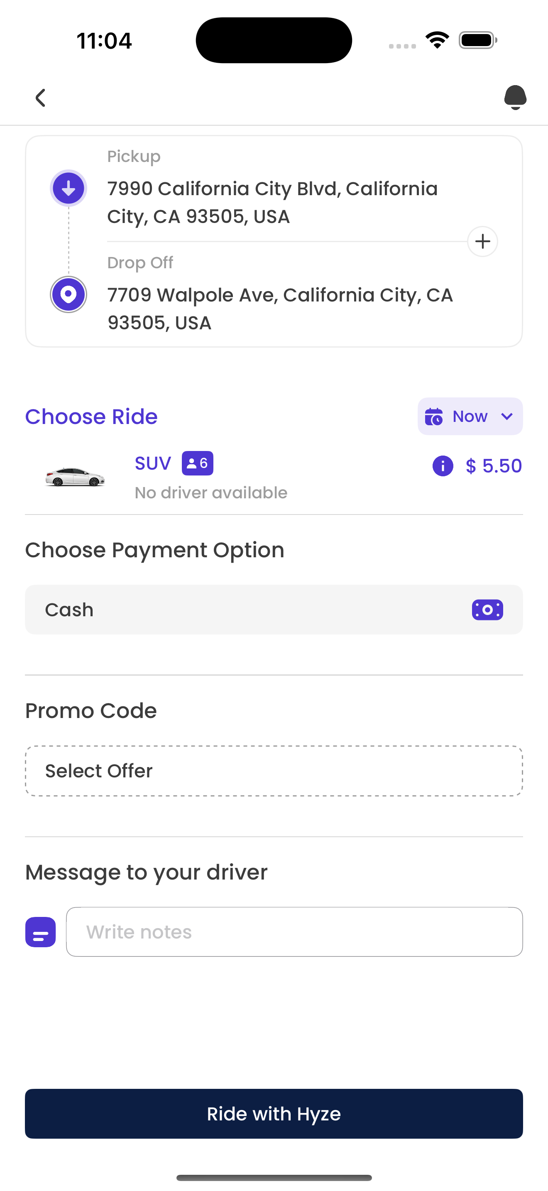This screenshot has width=548, height=1191.
Task: Open notifications bell icon
Action: (515, 98)
